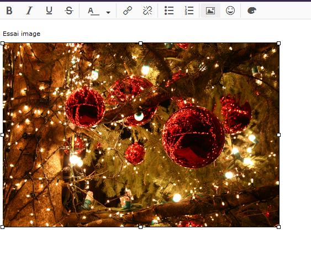Open the text color dropdown arrow
Screen dimensions: 311x256
[x=108, y=13]
